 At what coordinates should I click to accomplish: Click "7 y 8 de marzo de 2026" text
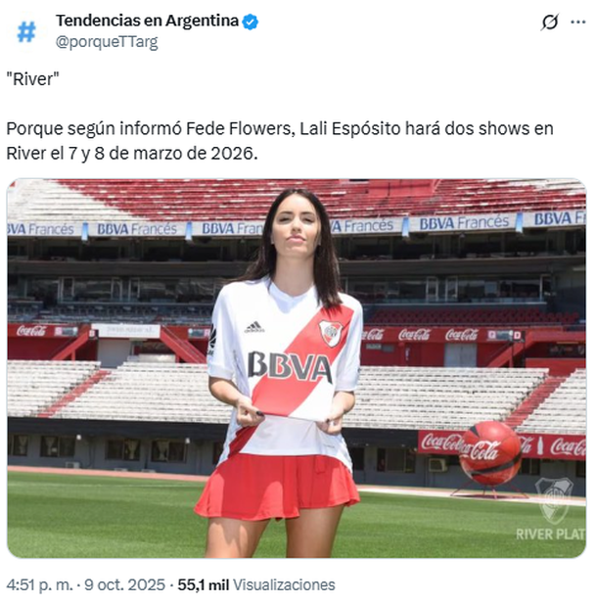click(x=162, y=154)
